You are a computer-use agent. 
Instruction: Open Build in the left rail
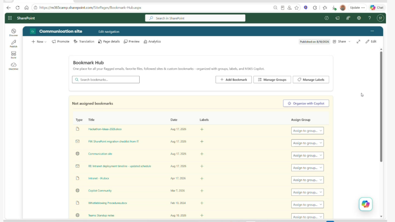tap(14, 55)
